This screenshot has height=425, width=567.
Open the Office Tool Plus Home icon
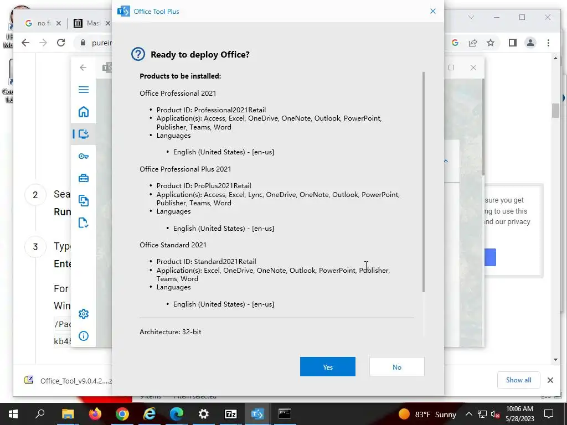(84, 112)
